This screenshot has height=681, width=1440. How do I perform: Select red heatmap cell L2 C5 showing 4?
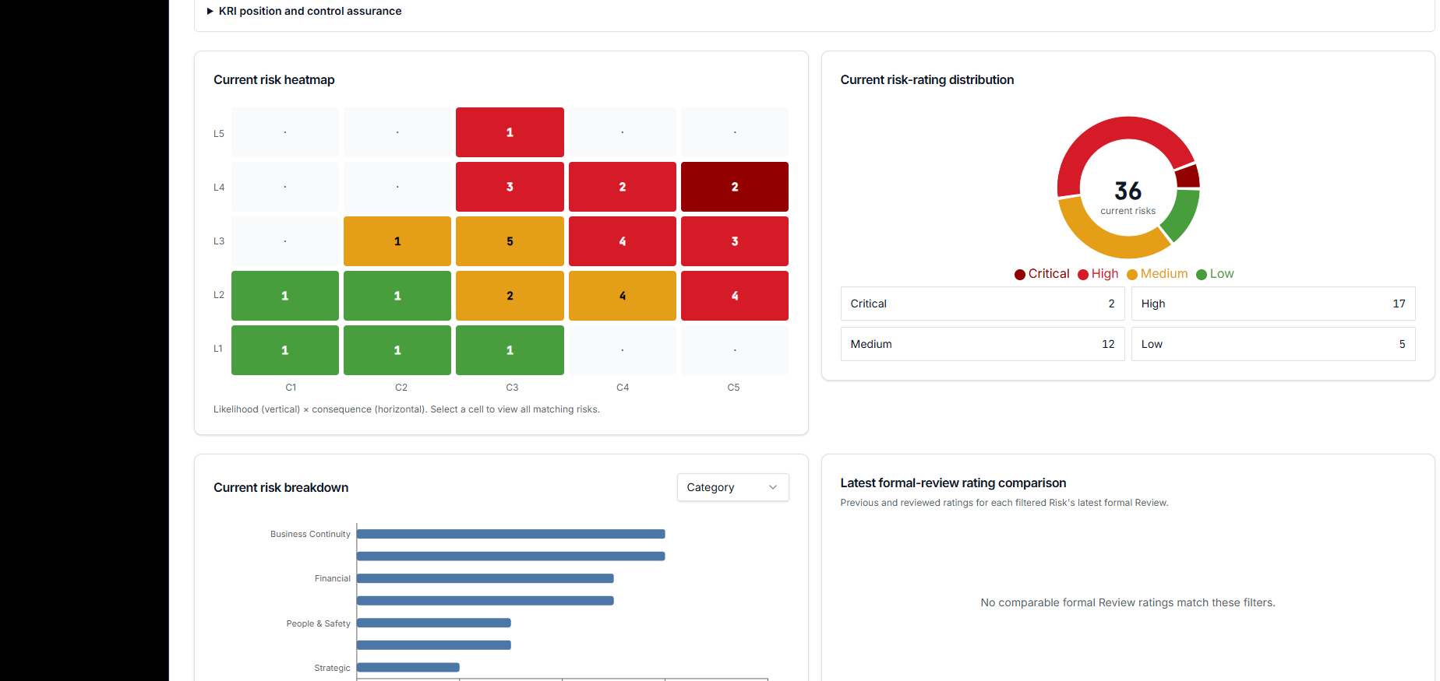tap(735, 296)
